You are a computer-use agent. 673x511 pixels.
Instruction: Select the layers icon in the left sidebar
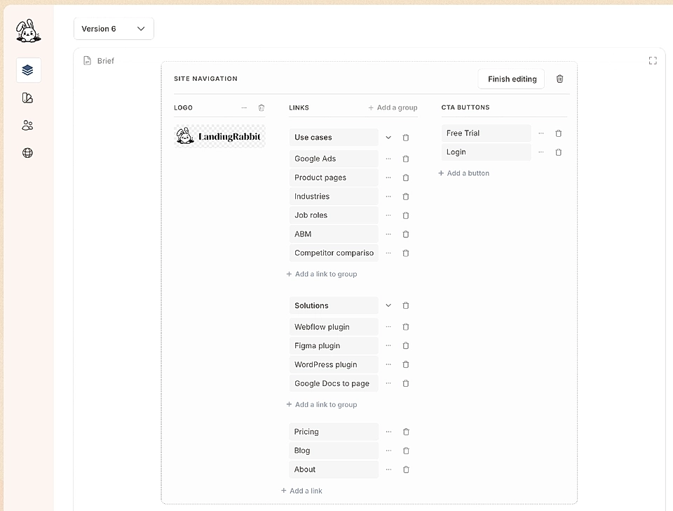27,70
